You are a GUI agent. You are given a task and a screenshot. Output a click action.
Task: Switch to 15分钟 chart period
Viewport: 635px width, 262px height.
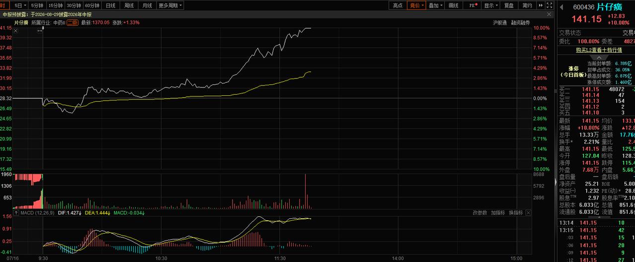point(56,5)
